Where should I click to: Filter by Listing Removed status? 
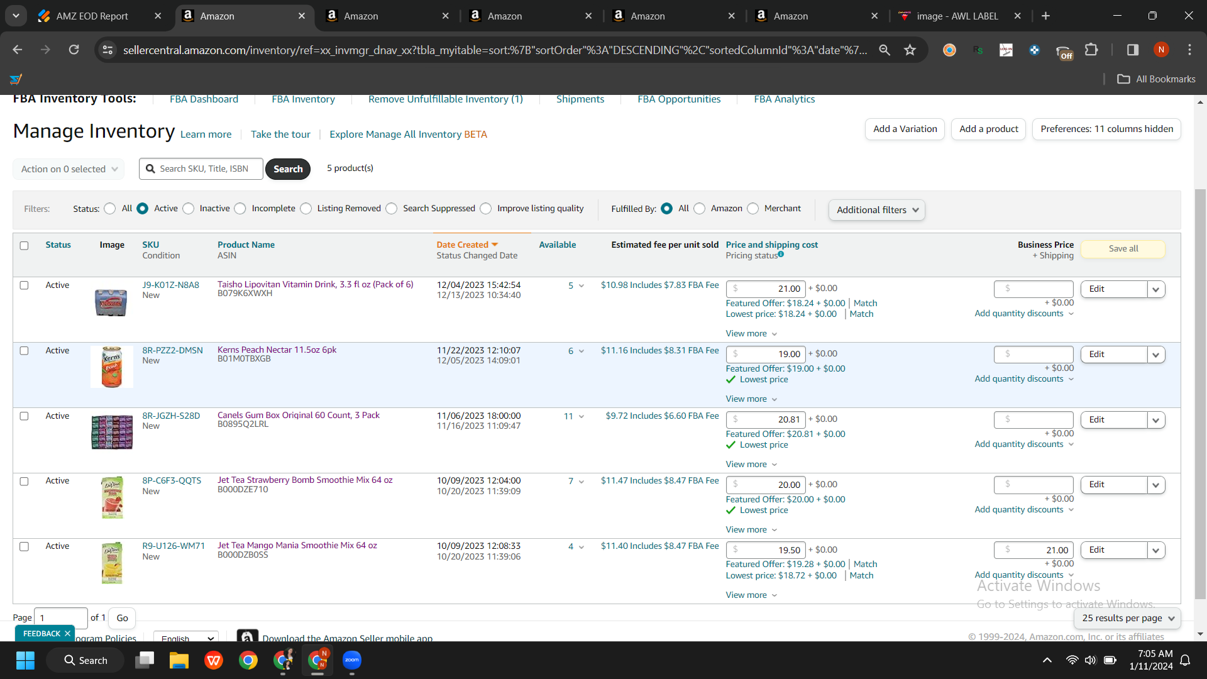(x=306, y=209)
